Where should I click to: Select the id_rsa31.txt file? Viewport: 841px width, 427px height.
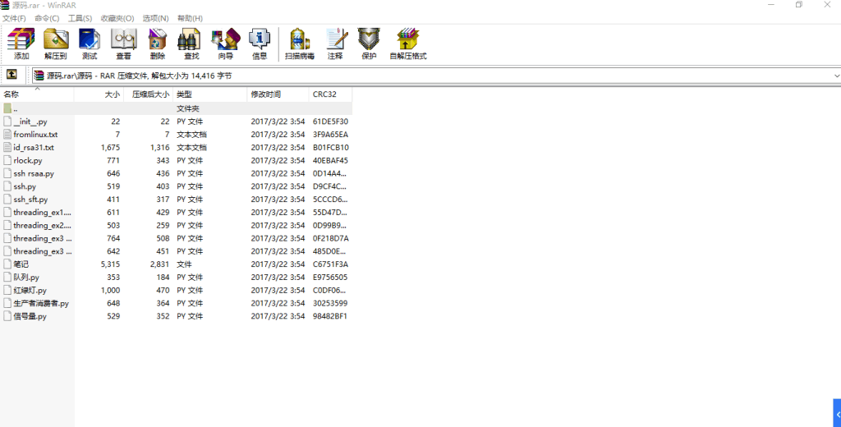pos(33,147)
